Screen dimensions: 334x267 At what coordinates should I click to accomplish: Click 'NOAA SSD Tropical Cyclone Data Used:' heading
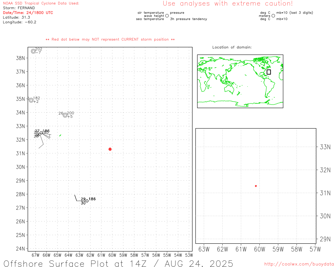pyautogui.click(x=41, y=3)
